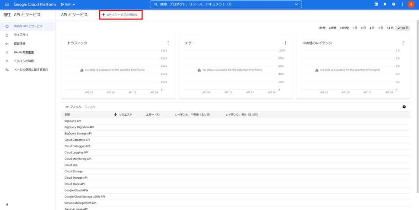Image resolution: width=419 pixels, height=210 pixels.
Task: Open the エラー card options menu
Action: pyautogui.click(x=286, y=42)
